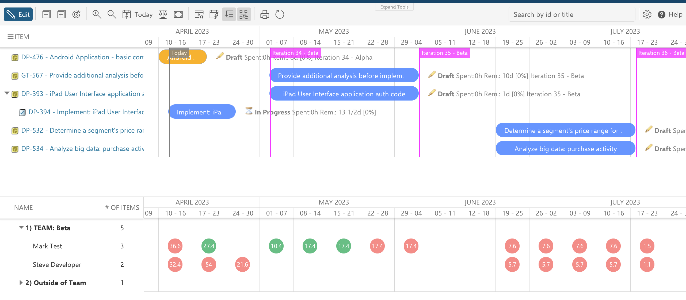Click the Expand Tools tab
The width and height of the screenshot is (686, 300).
click(x=394, y=7)
